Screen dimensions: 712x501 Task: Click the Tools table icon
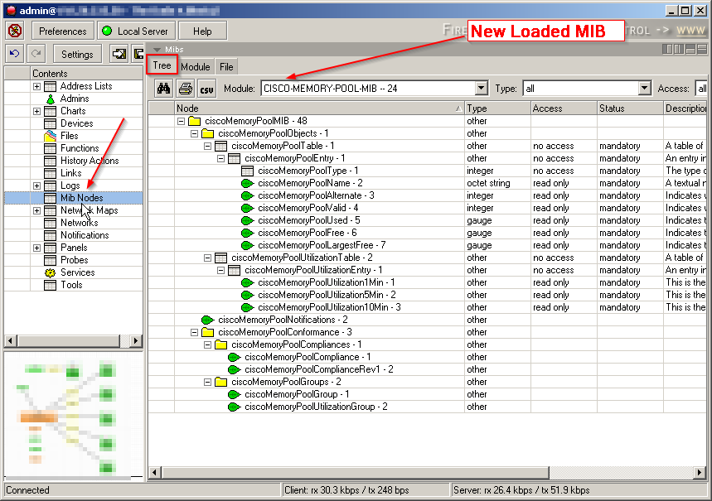[50, 285]
